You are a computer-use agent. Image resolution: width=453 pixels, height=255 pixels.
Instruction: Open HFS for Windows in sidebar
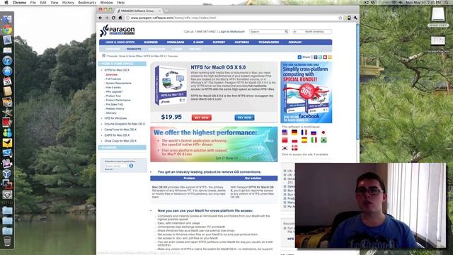pyautogui.click(x=115, y=118)
